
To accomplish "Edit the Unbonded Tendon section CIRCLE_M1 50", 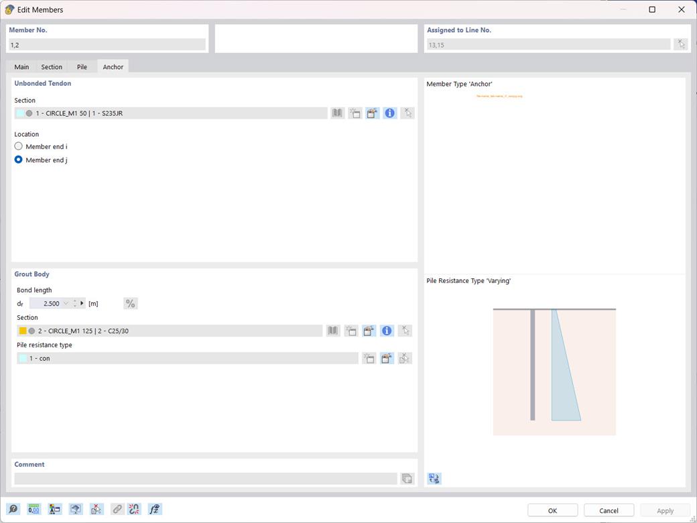I will coord(373,113).
